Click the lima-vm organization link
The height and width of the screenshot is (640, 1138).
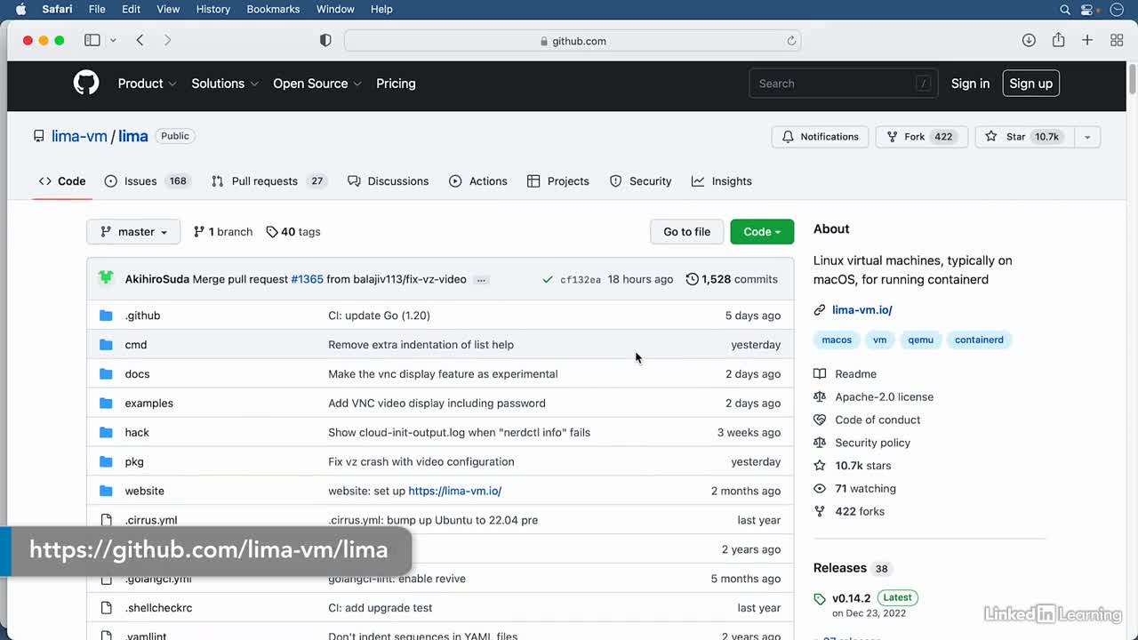pyautogui.click(x=79, y=136)
